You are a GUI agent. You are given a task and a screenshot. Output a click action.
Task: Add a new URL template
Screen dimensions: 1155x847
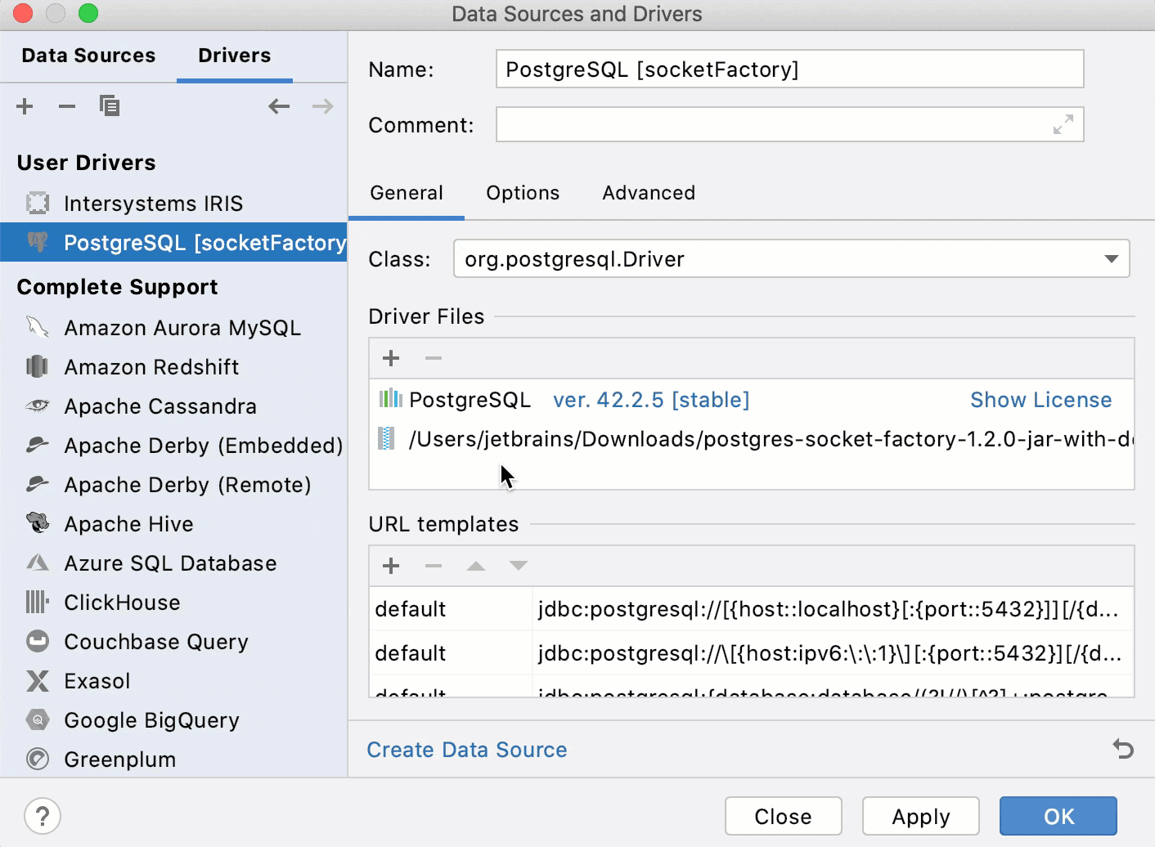[x=390, y=566]
